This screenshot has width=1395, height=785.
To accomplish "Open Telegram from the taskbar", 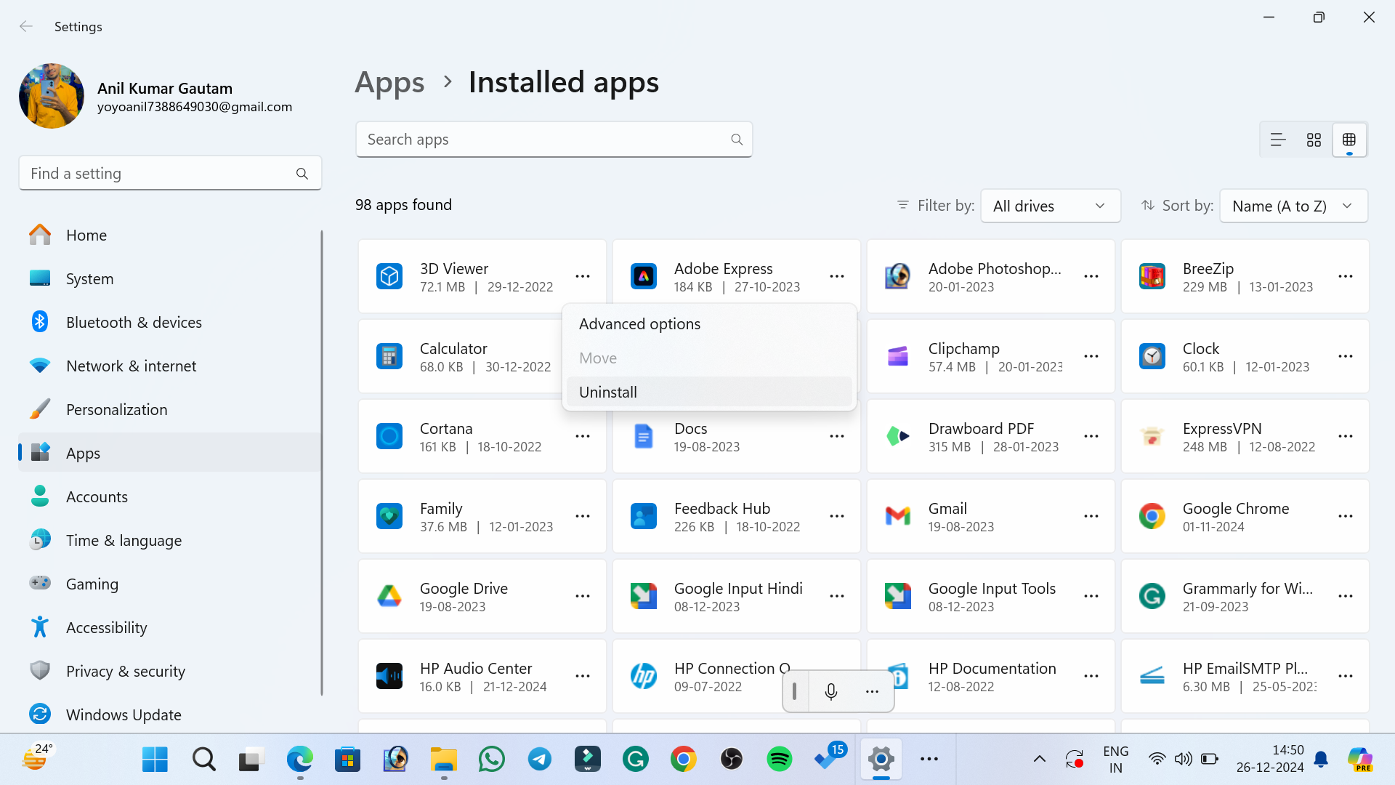I will coord(540,760).
